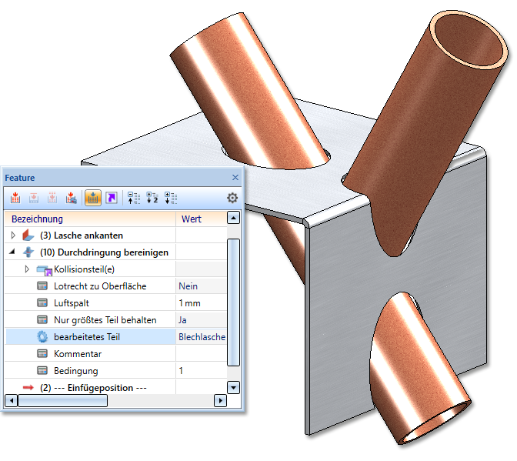
Task: Click the purple arrow toolbar icon
Action: pos(112,198)
